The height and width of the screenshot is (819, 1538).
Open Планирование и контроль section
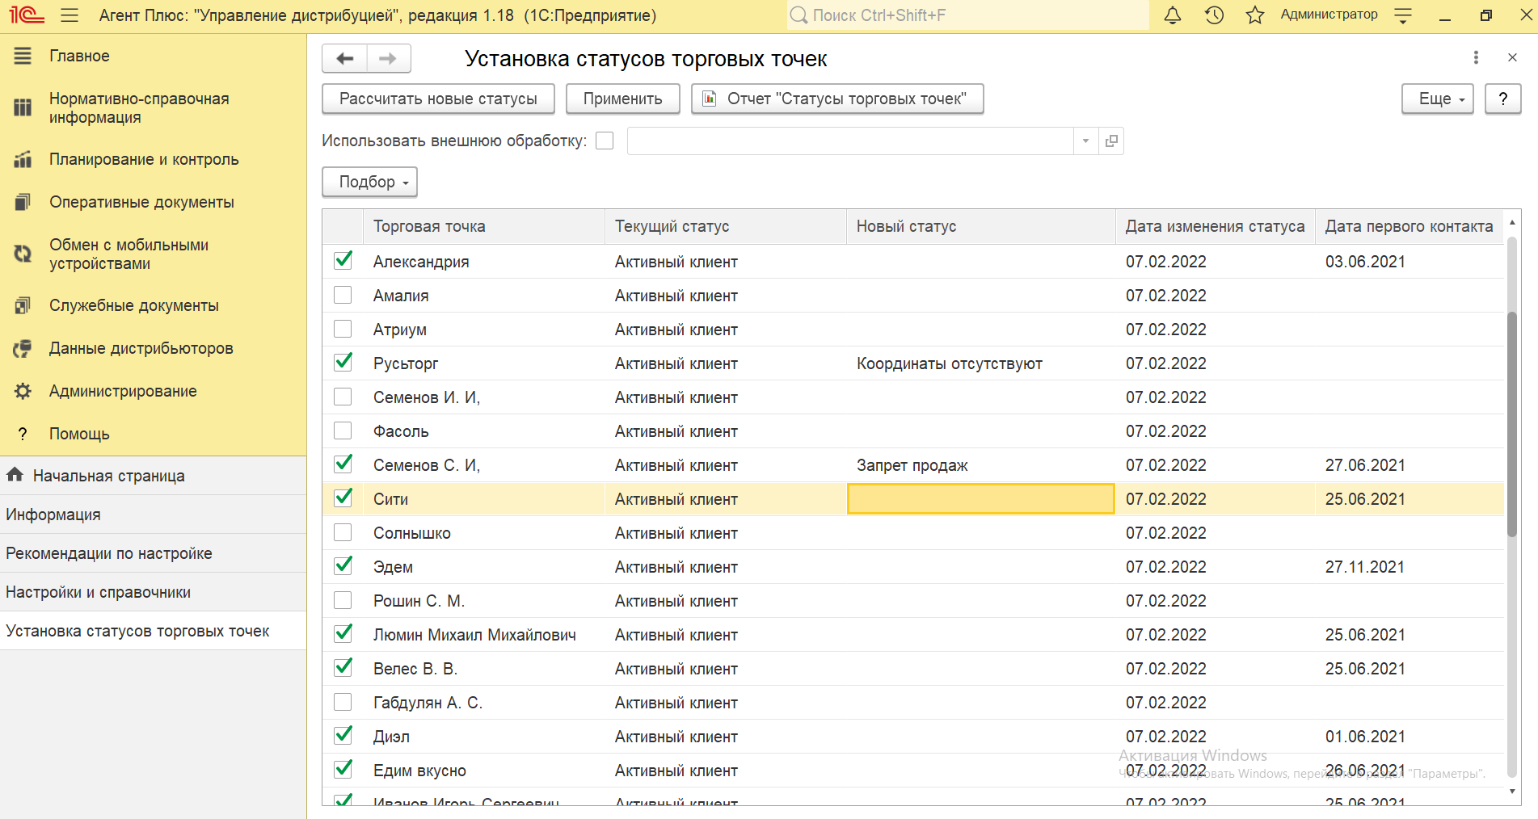pos(143,159)
